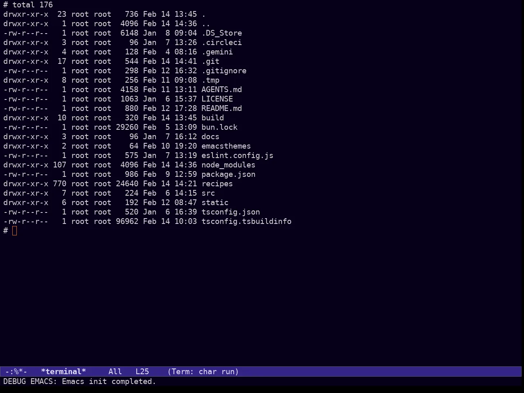Click the .gitignore file name

(224, 71)
